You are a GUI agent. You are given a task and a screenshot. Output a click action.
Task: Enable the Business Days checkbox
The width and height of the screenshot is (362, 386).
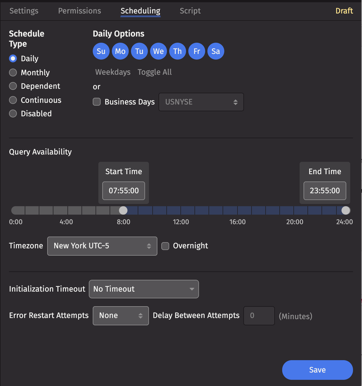coord(97,102)
